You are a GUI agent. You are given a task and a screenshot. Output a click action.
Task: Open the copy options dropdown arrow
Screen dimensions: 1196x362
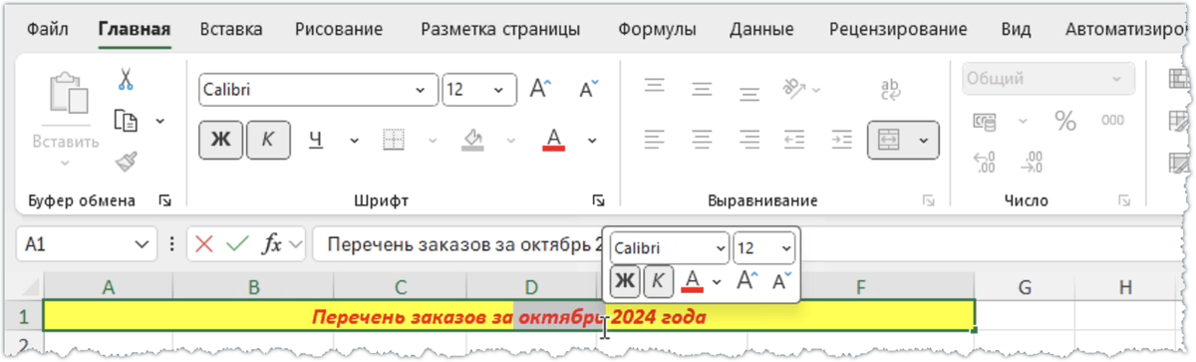(x=159, y=121)
